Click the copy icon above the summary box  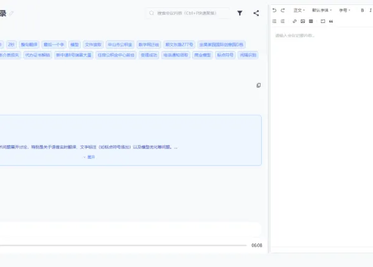[x=259, y=85]
